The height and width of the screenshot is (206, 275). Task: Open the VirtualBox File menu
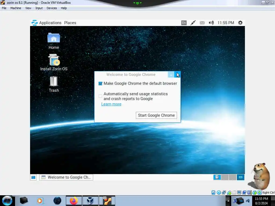coord(4,8)
